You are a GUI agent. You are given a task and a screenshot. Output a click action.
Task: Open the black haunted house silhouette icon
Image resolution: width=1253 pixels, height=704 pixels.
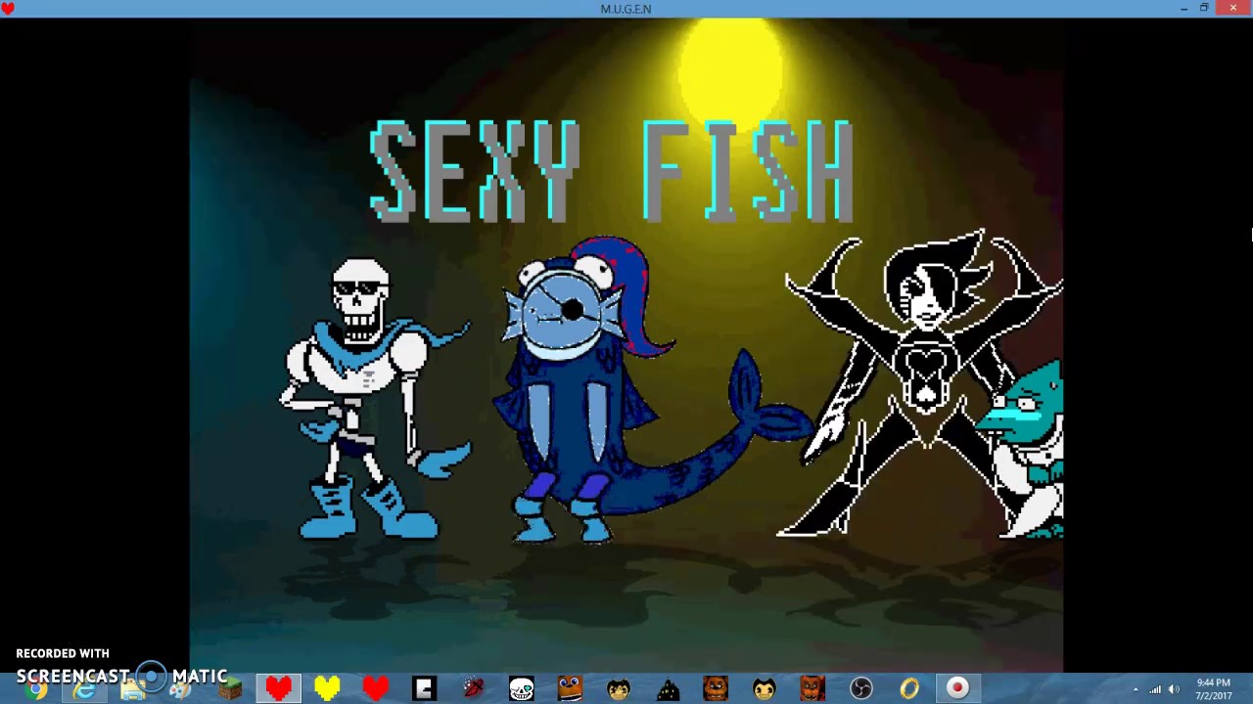[667, 688]
